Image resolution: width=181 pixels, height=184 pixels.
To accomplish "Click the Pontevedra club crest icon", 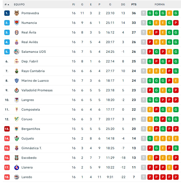I will coord(17,13).
